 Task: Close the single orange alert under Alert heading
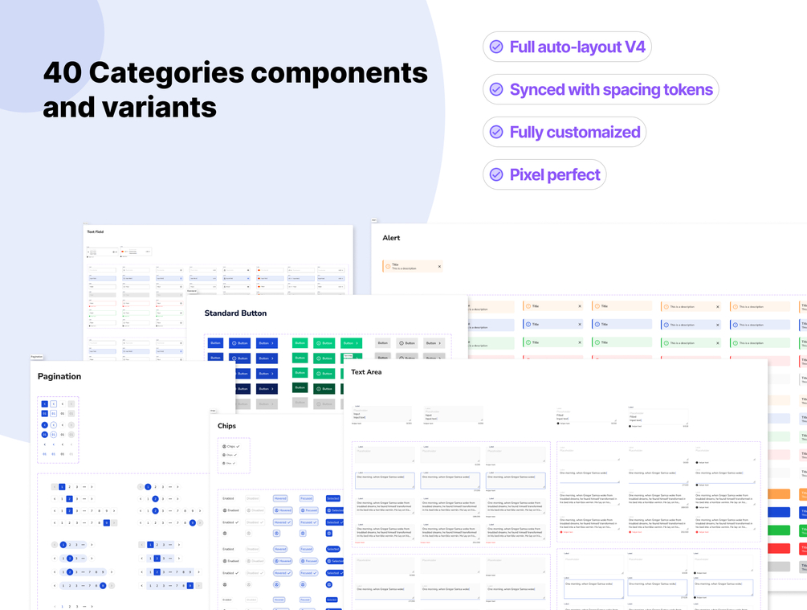click(x=439, y=266)
